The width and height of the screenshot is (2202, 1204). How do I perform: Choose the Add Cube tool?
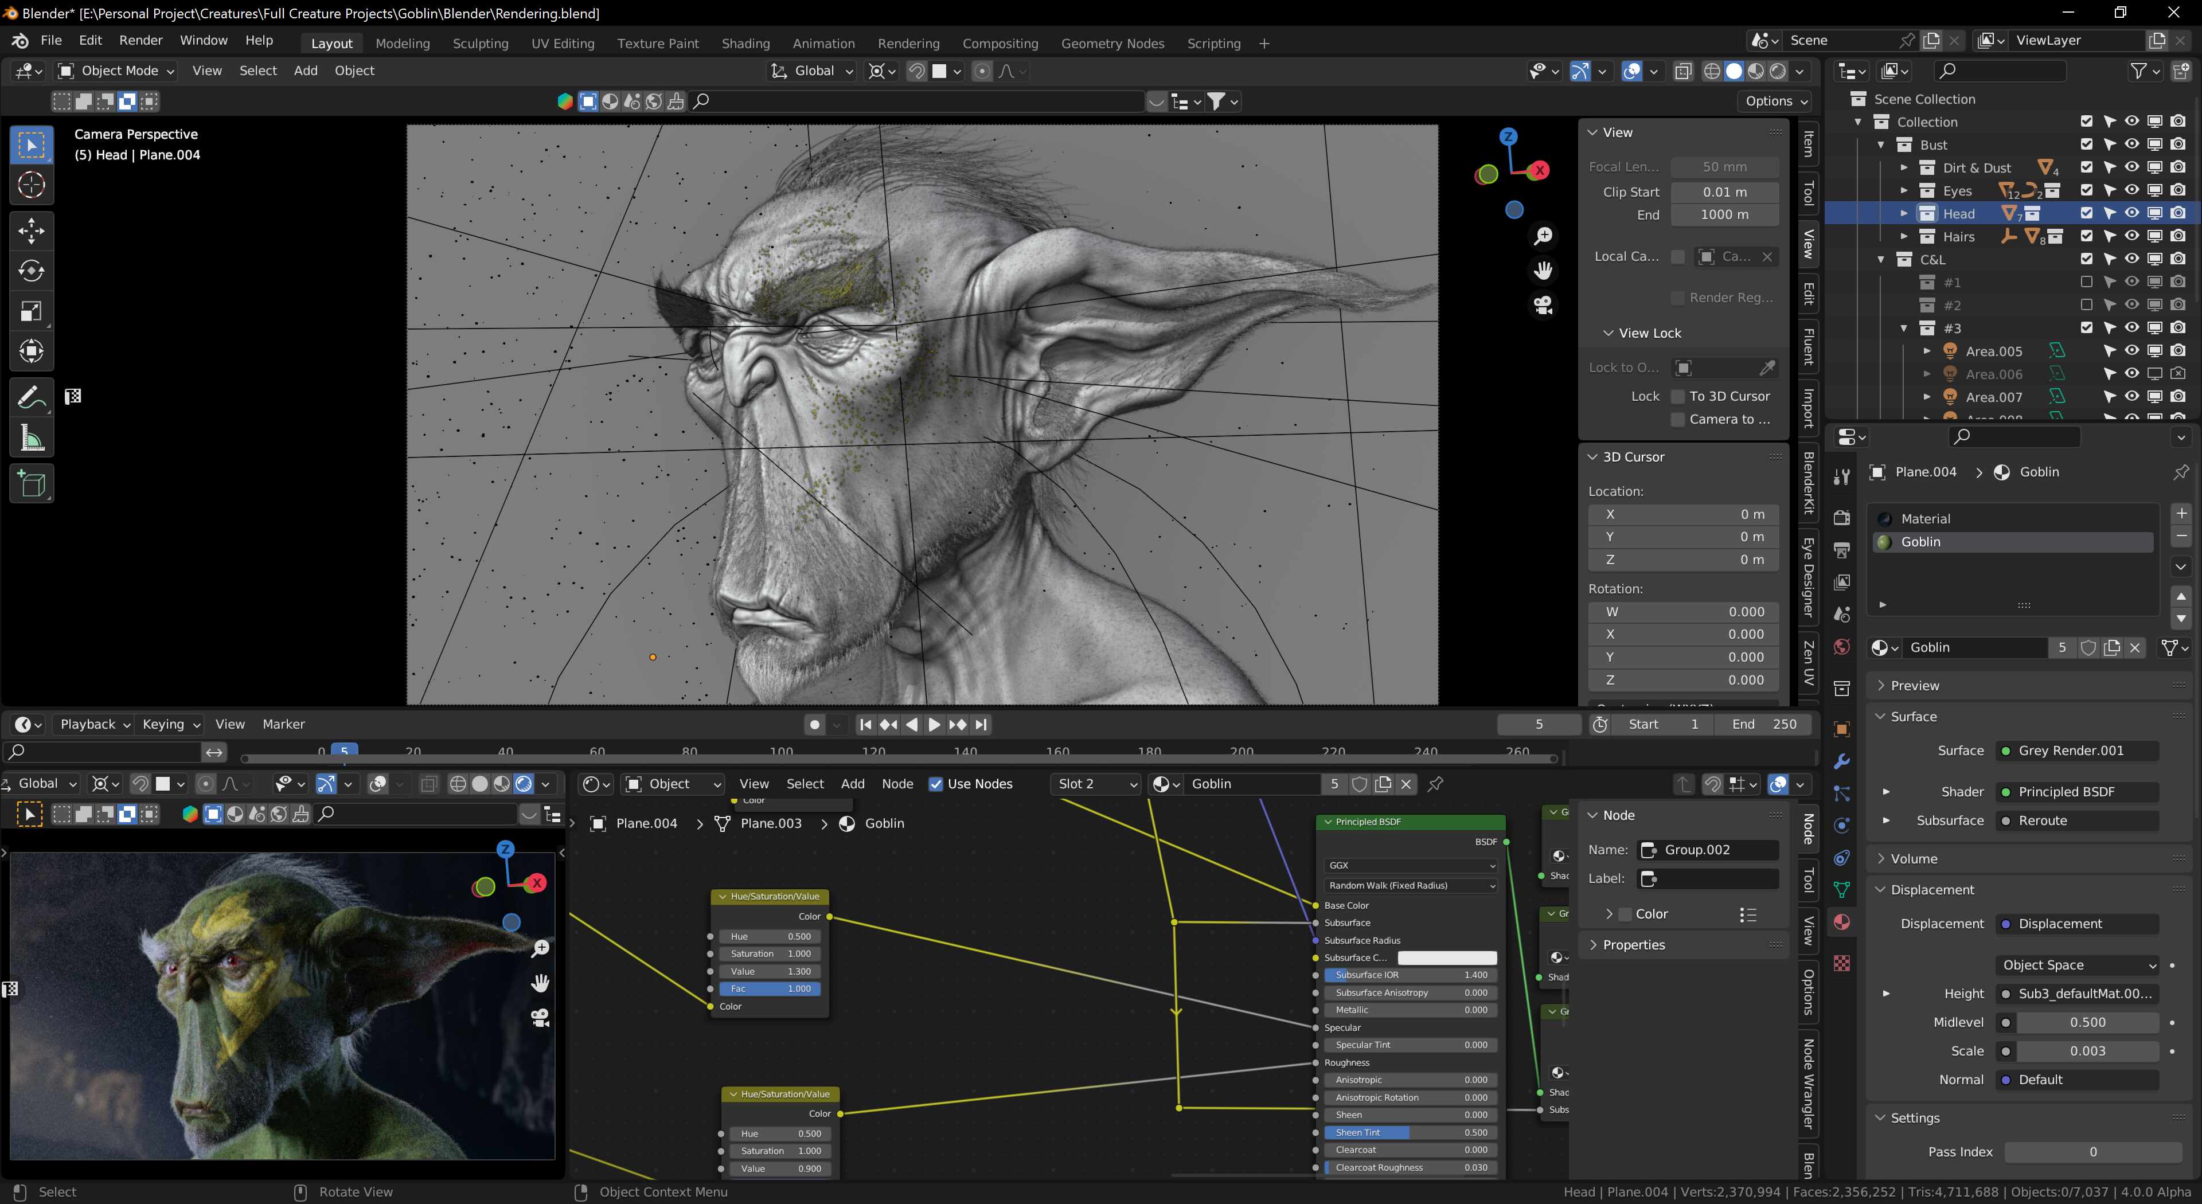point(31,483)
